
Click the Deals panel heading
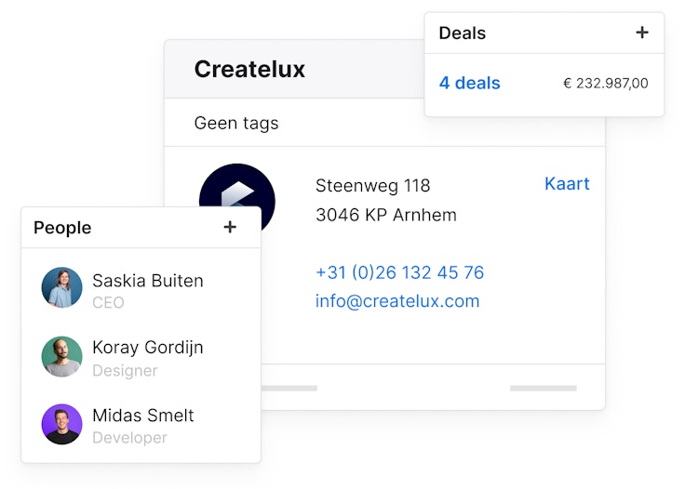(x=462, y=33)
